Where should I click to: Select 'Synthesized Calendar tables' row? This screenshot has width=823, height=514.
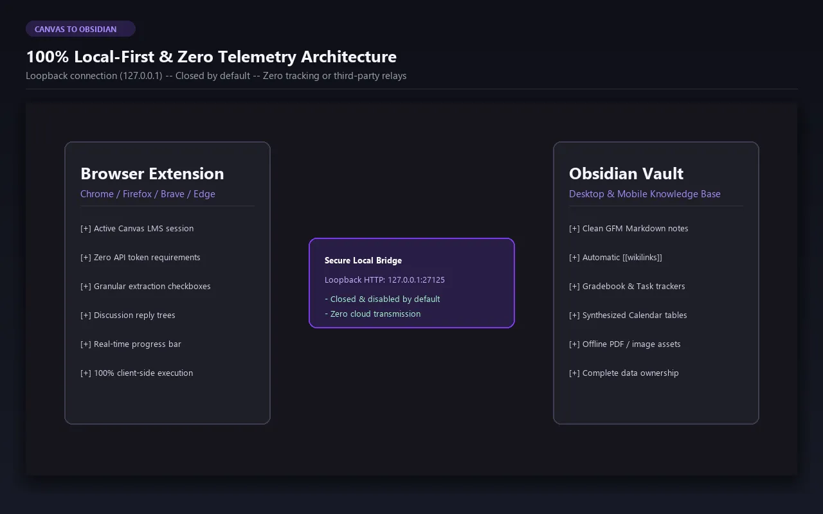click(628, 315)
